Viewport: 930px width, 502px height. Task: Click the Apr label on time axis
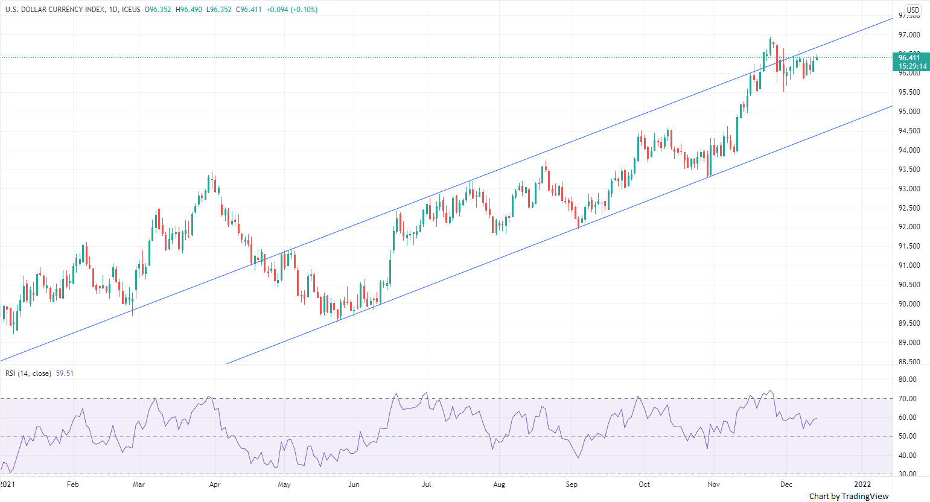(x=214, y=485)
